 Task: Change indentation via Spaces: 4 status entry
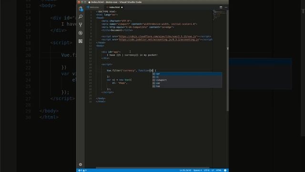[197, 171]
